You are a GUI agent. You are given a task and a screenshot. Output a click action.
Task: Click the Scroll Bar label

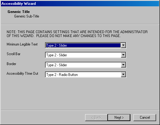coord(14,54)
